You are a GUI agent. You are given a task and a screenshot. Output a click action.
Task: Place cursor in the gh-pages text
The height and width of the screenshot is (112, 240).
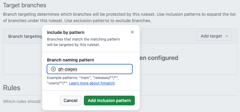68,69
